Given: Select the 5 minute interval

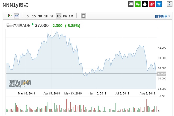Looking at the screenshot, I should [28, 16].
